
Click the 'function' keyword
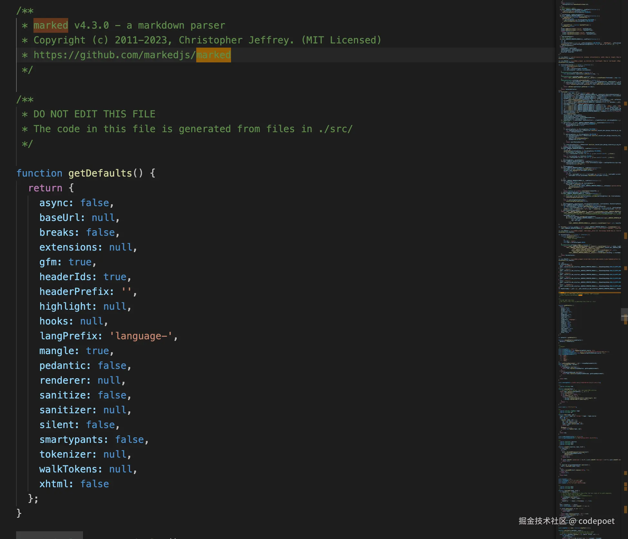point(39,173)
